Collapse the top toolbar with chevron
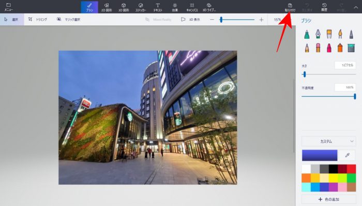Viewport: 362px width, 206px height. pyautogui.click(x=356, y=7)
